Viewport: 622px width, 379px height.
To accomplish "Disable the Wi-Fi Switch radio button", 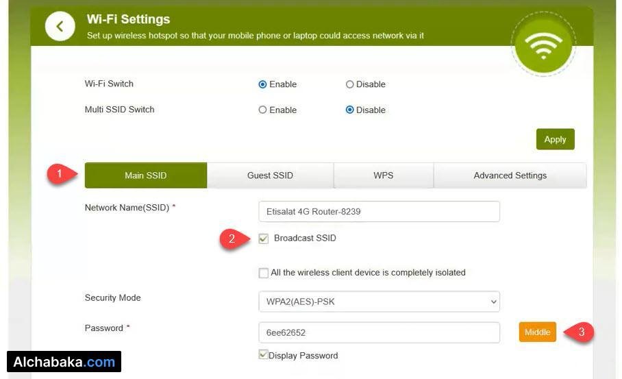I will click(349, 84).
